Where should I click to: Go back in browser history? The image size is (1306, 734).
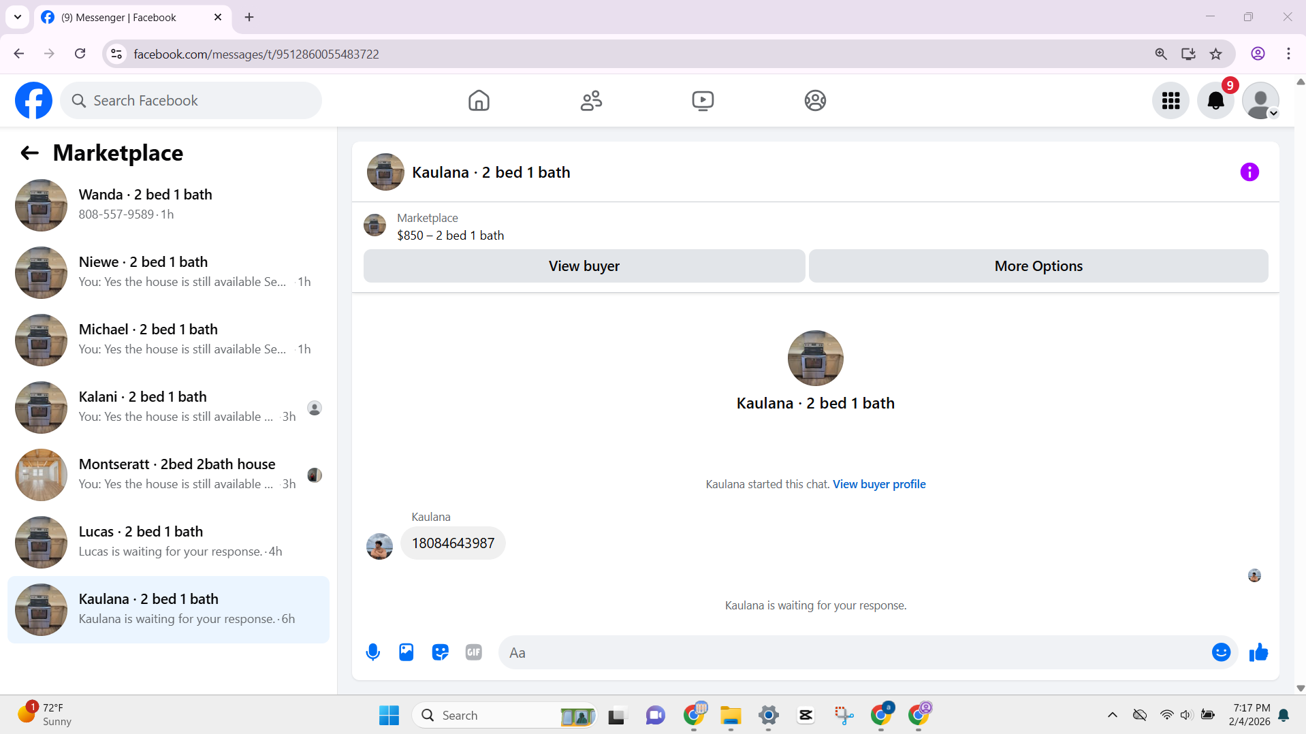coord(19,54)
